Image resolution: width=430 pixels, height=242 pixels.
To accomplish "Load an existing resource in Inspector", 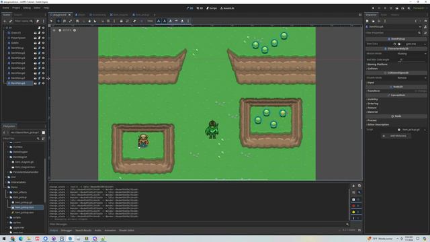I will 374,21.
